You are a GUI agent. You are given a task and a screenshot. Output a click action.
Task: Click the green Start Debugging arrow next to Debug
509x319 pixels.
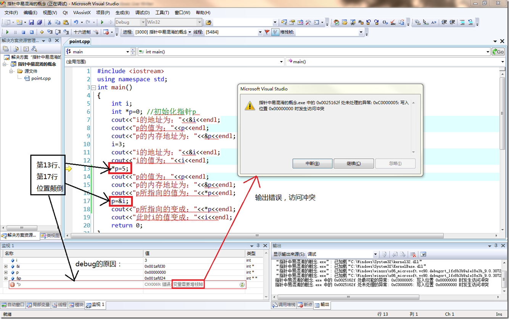pyautogui.click(x=102, y=22)
